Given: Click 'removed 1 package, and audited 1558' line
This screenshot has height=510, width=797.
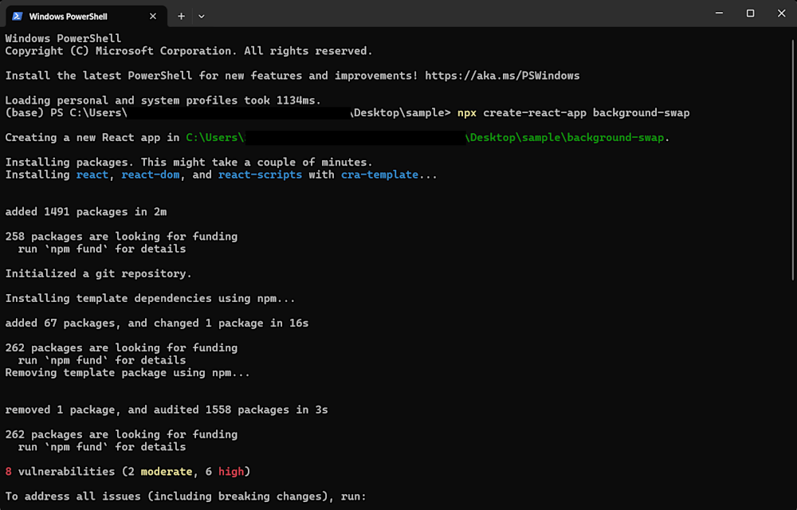Looking at the screenshot, I should 167,410.
